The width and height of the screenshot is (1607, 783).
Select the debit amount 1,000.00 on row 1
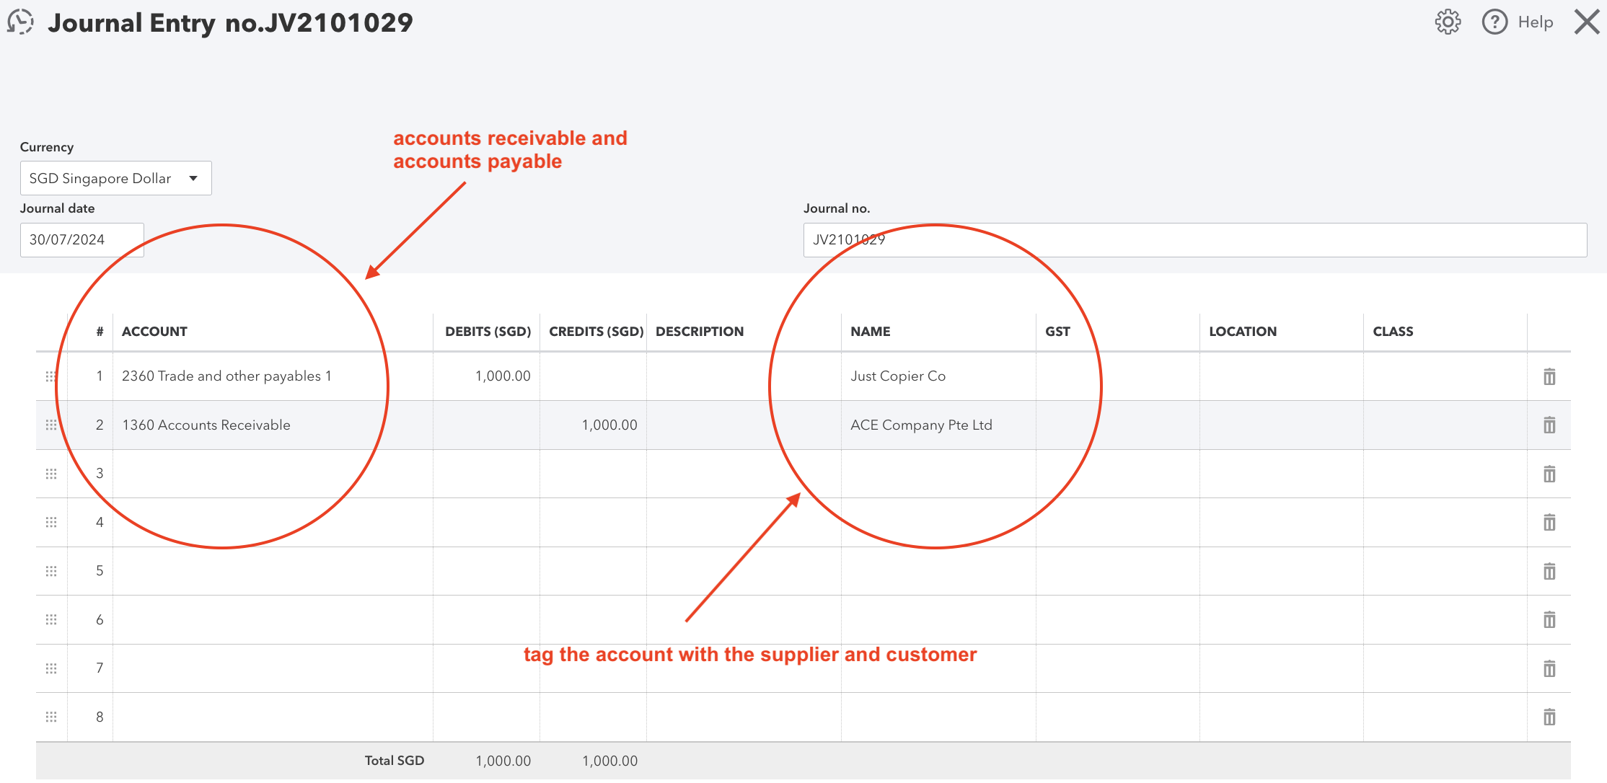tap(503, 376)
